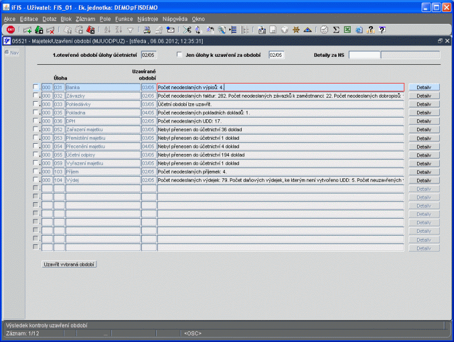Click the descending Z-A sort icon
This screenshot has height=342, width=454.
(119, 30)
